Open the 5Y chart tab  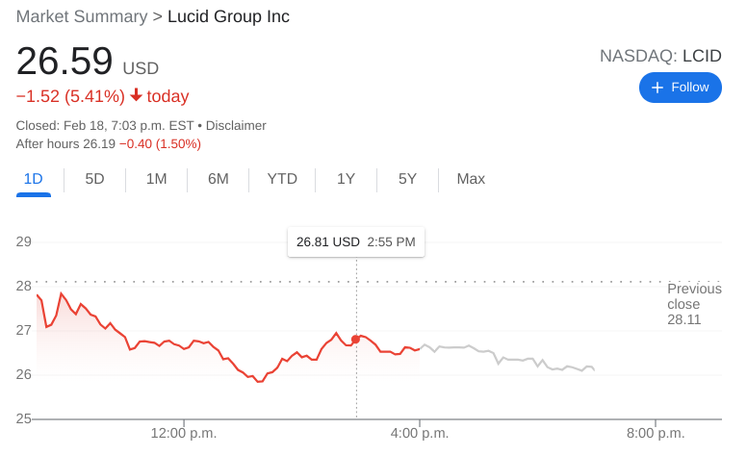point(407,179)
